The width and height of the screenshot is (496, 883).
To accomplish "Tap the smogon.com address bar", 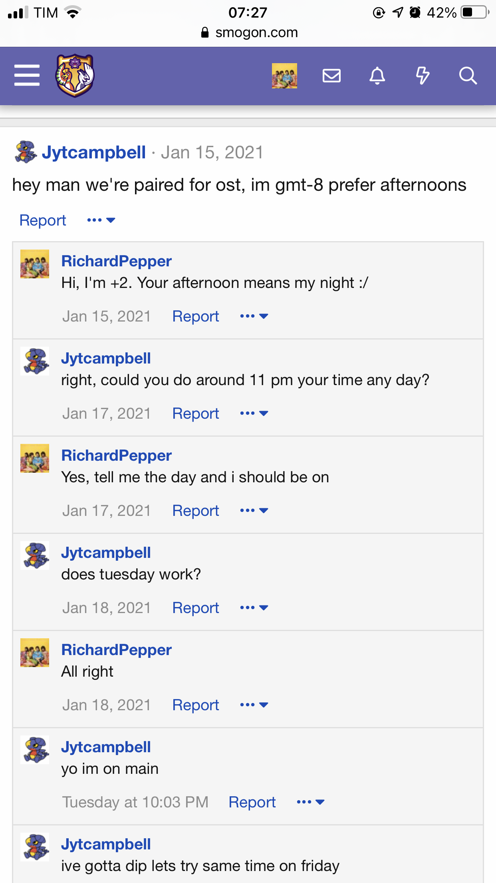I will click(x=250, y=32).
